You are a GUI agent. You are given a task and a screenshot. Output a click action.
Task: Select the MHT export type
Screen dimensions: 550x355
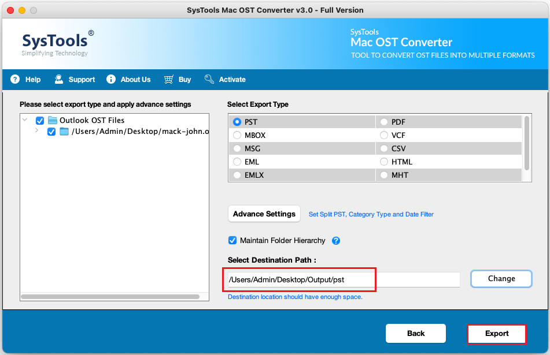point(384,175)
